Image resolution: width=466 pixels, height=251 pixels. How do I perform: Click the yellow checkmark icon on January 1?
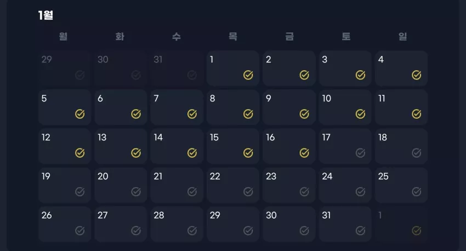pos(248,75)
